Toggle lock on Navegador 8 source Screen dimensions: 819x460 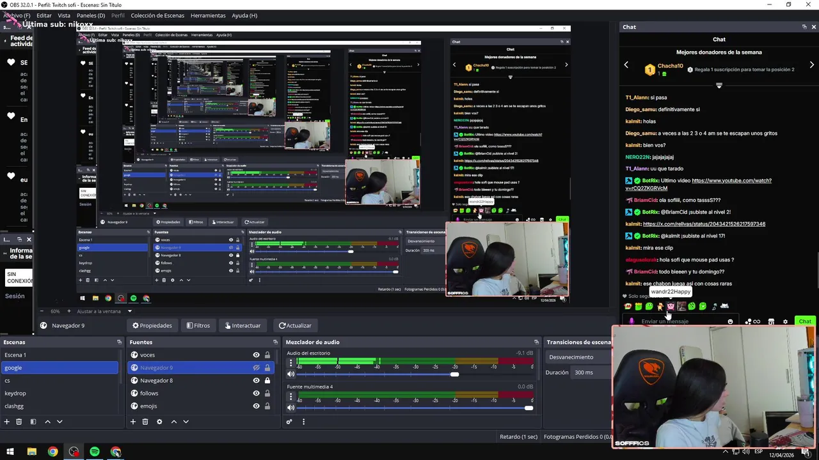coord(267,381)
